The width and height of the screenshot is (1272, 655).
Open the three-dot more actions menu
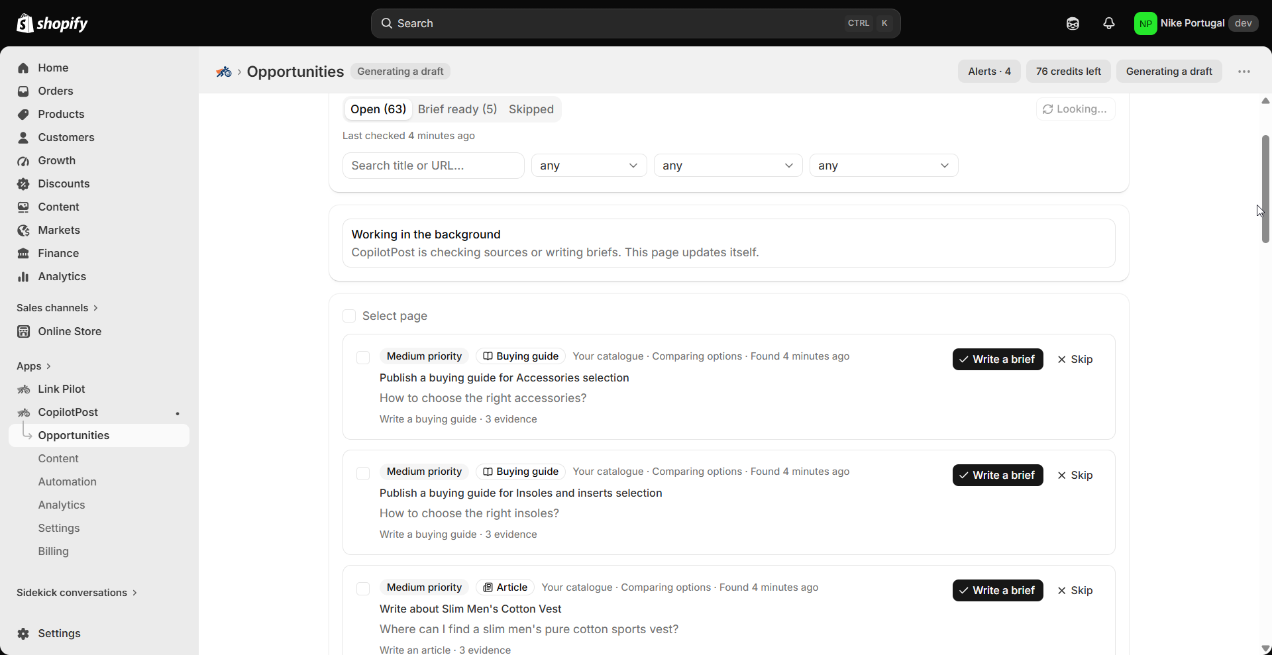1244,72
